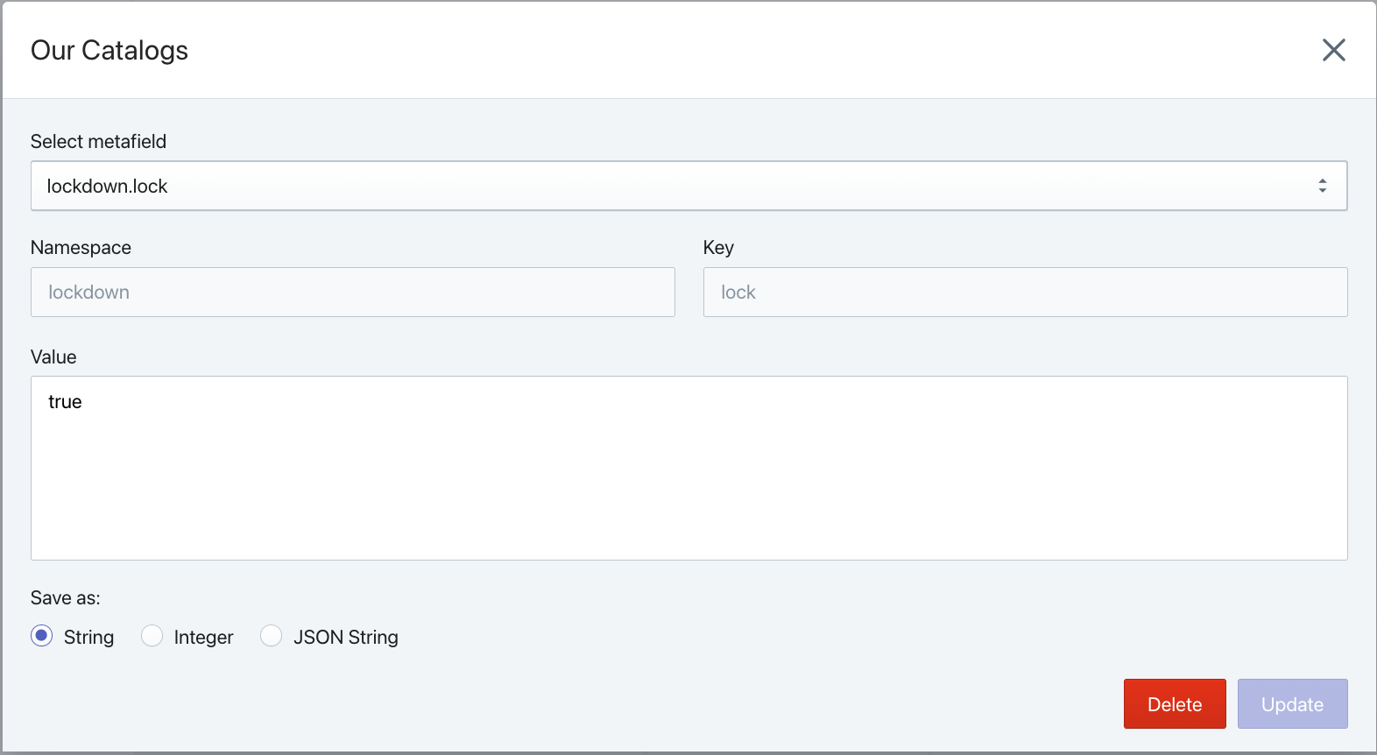Click the Namespace input field
Image resolution: width=1377 pixels, height=755 pixels.
coord(352,293)
